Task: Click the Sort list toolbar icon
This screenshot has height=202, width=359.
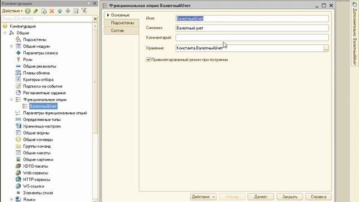Action: (76, 11)
